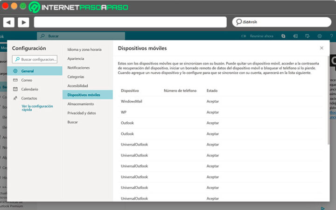Viewport: 336px width, 210px height.
Task: Select the Calendario settings category
Action: (x=29, y=89)
